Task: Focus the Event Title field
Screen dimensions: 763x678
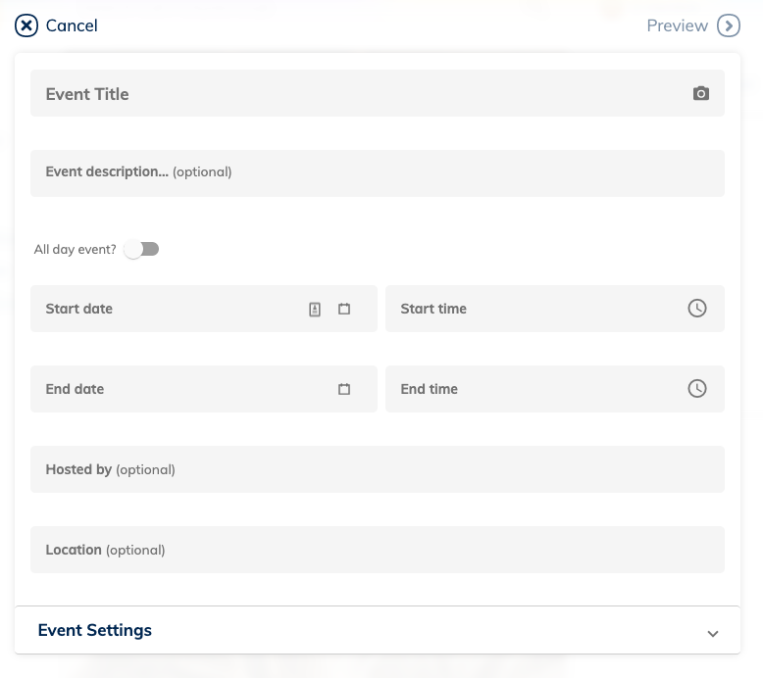Action: coord(378,93)
